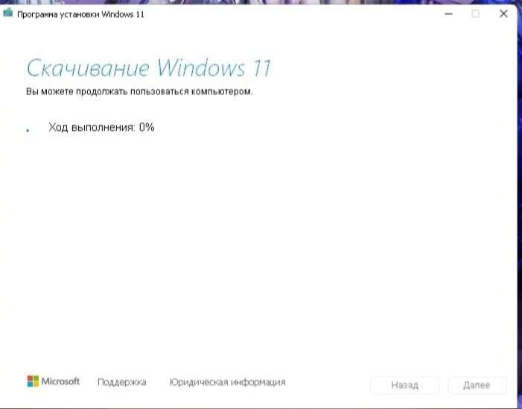The height and width of the screenshot is (409, 522).
Task: Click the 'Ход выполнения: 0%' progress text
Action: point(101,127)
